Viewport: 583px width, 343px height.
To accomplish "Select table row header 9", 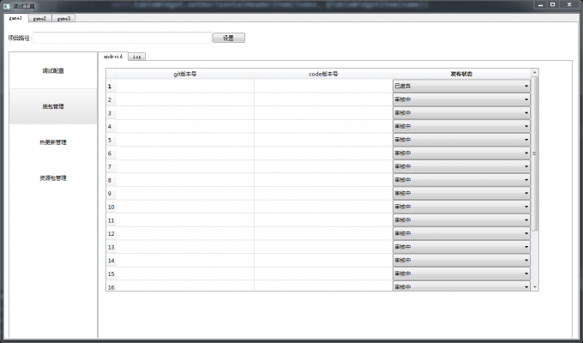I will click(111, 193).
